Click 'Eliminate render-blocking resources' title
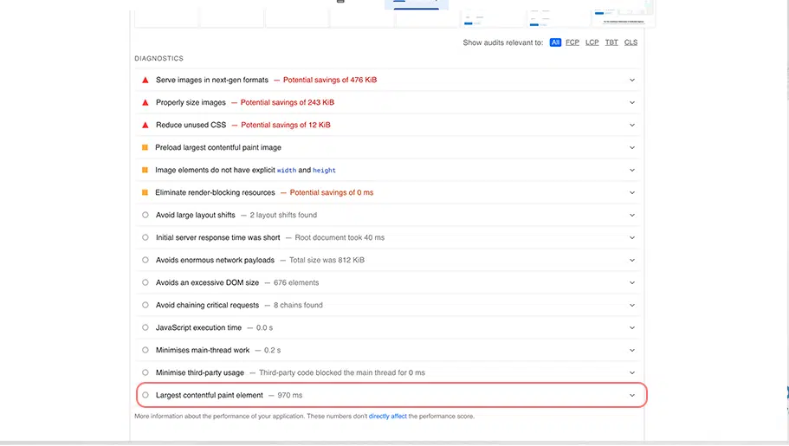The height and width of the screenshot is (446, 789). [215, 192]
